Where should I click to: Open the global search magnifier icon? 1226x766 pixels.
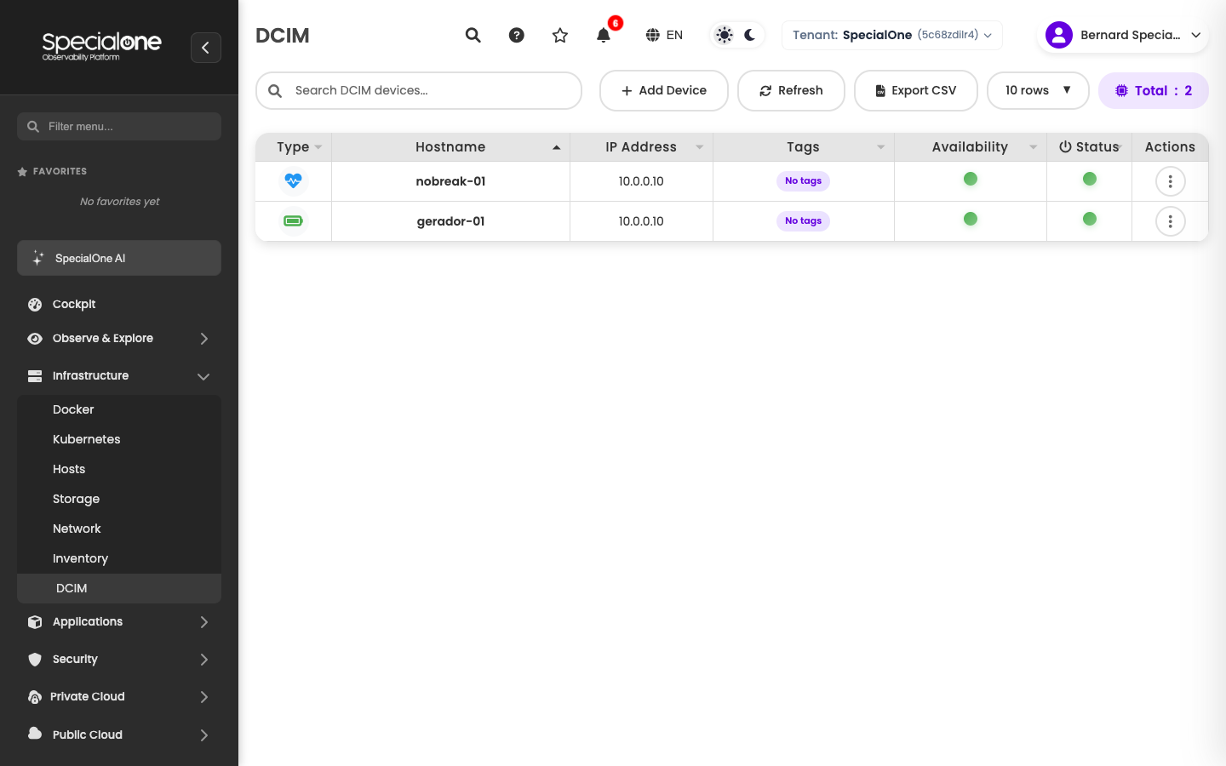473,35
